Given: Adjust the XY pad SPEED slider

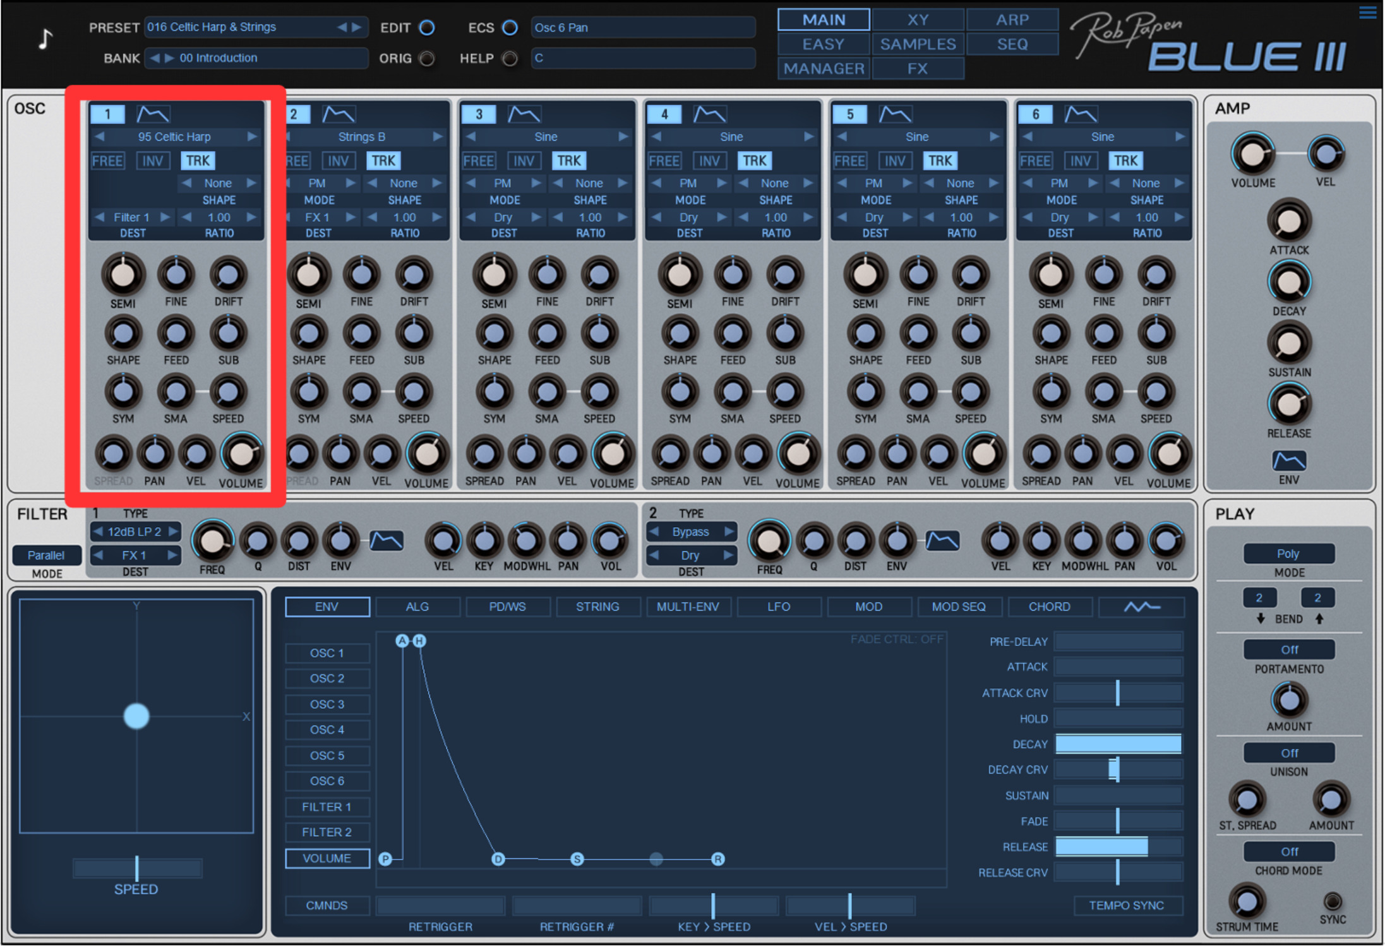Looking at the screenshot, I should tap(137, 869).
